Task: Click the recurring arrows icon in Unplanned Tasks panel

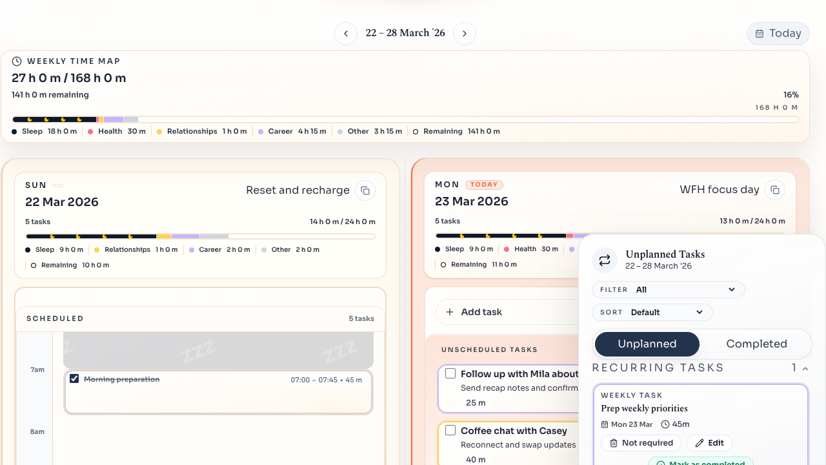Action: click(x=605, y=260)
